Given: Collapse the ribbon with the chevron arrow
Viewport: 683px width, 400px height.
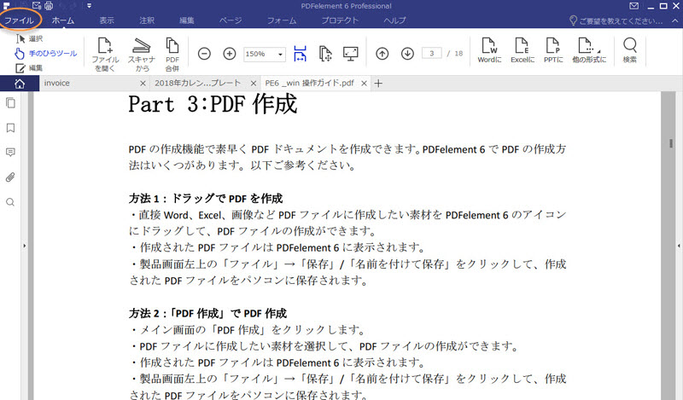Looking at the screenshot, I should (x=674, y=20).
